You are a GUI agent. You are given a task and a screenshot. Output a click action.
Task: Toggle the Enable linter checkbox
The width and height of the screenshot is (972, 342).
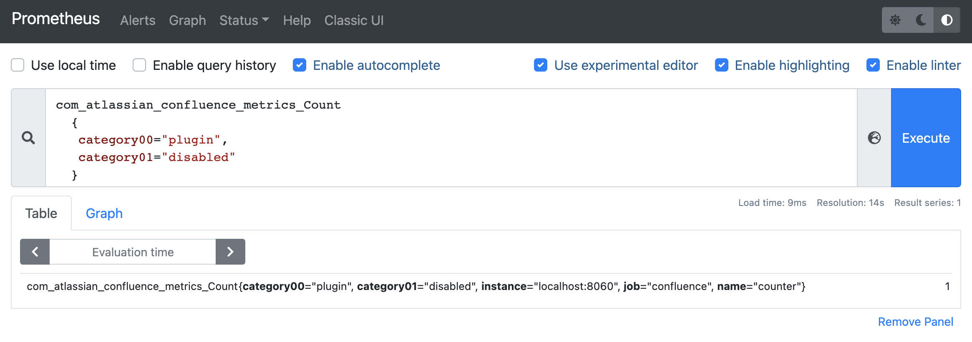873,65
